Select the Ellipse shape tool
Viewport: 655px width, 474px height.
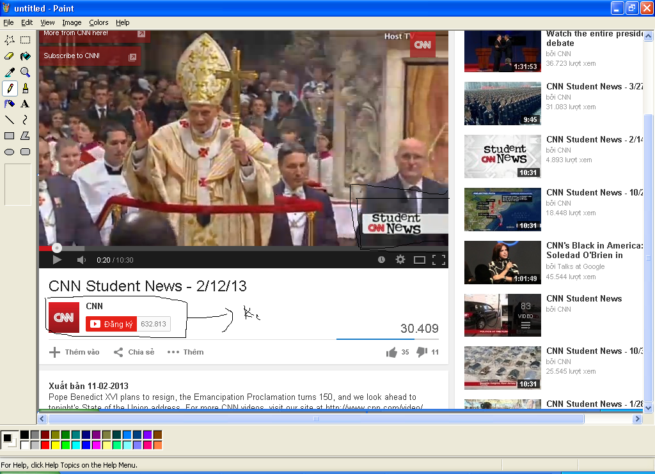point(10,151)
